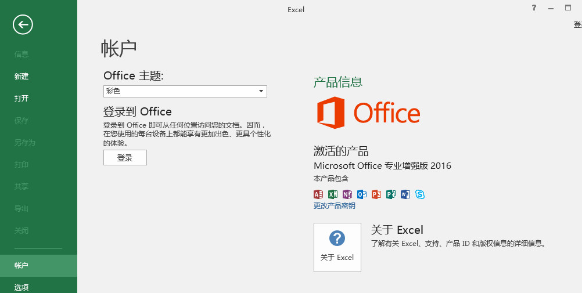Select 打开 in the sidebar
582x293 pixels.
tap(21, 98)
